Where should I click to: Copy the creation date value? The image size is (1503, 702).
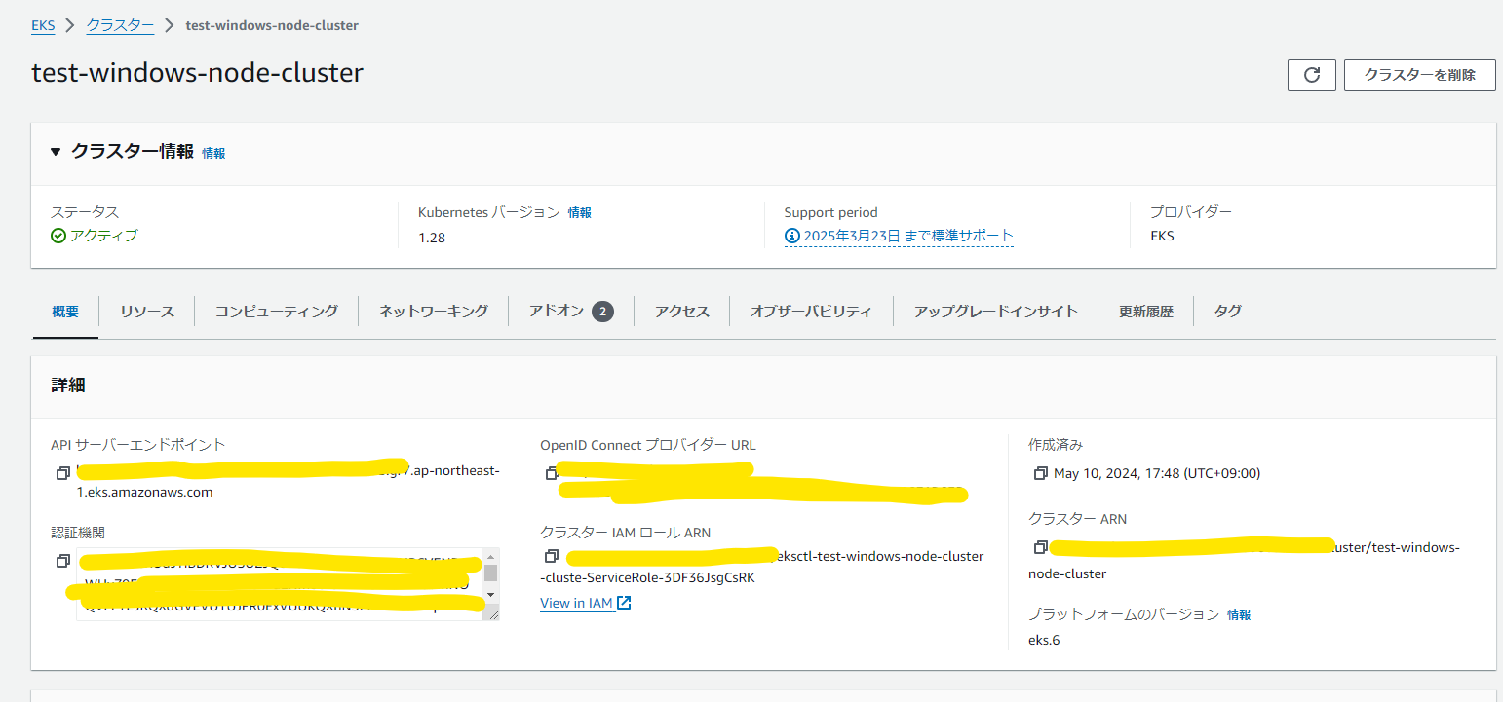pos(1041,473)
